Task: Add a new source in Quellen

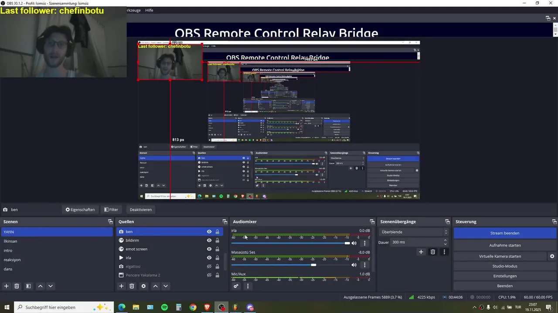Action: pyautogui.click(x=122, y=286)
